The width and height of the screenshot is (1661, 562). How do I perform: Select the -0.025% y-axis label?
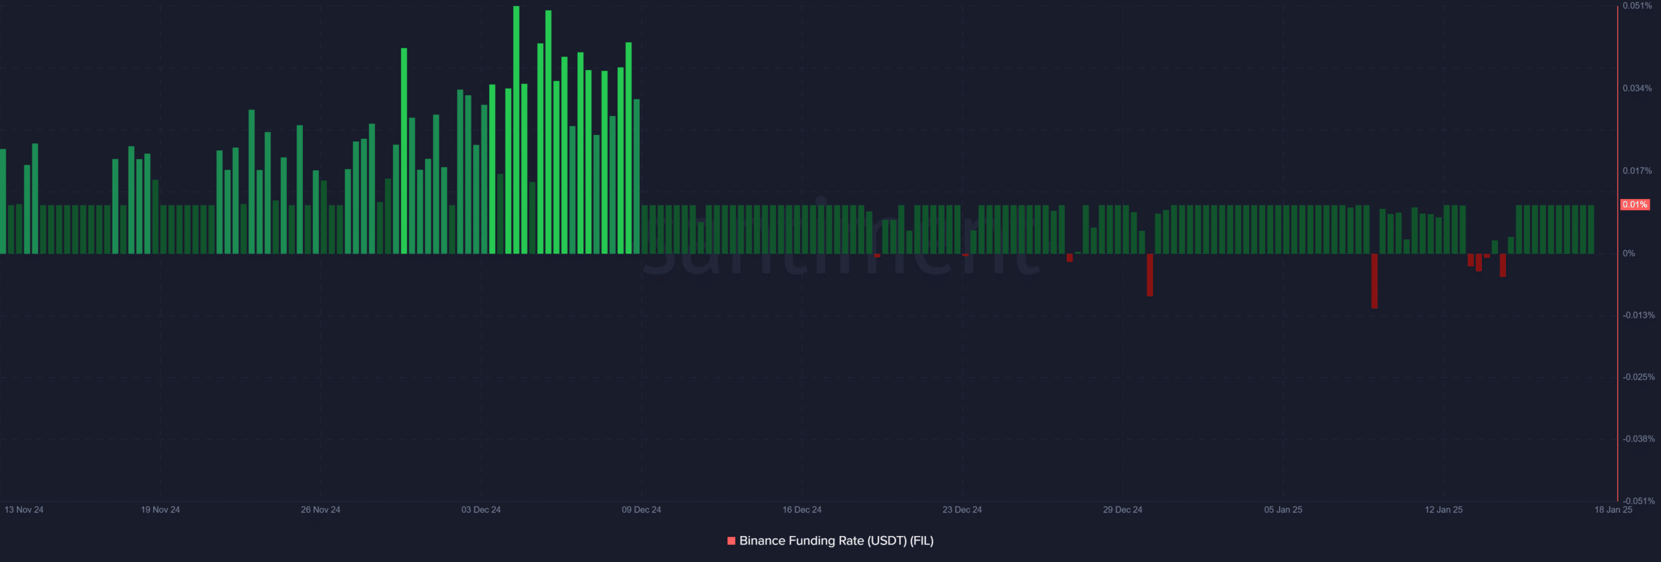coord(1638,377)
